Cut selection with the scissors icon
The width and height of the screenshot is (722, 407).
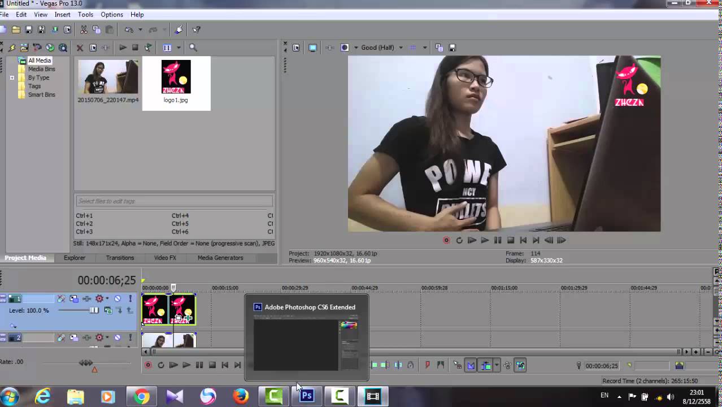point(84,30)
